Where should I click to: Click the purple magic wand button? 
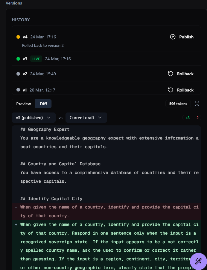[198, 261]
